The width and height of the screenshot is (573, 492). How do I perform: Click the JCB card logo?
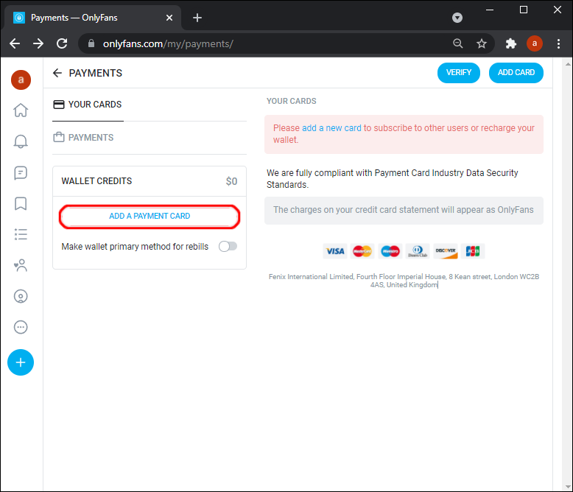[x=473, y=251]
